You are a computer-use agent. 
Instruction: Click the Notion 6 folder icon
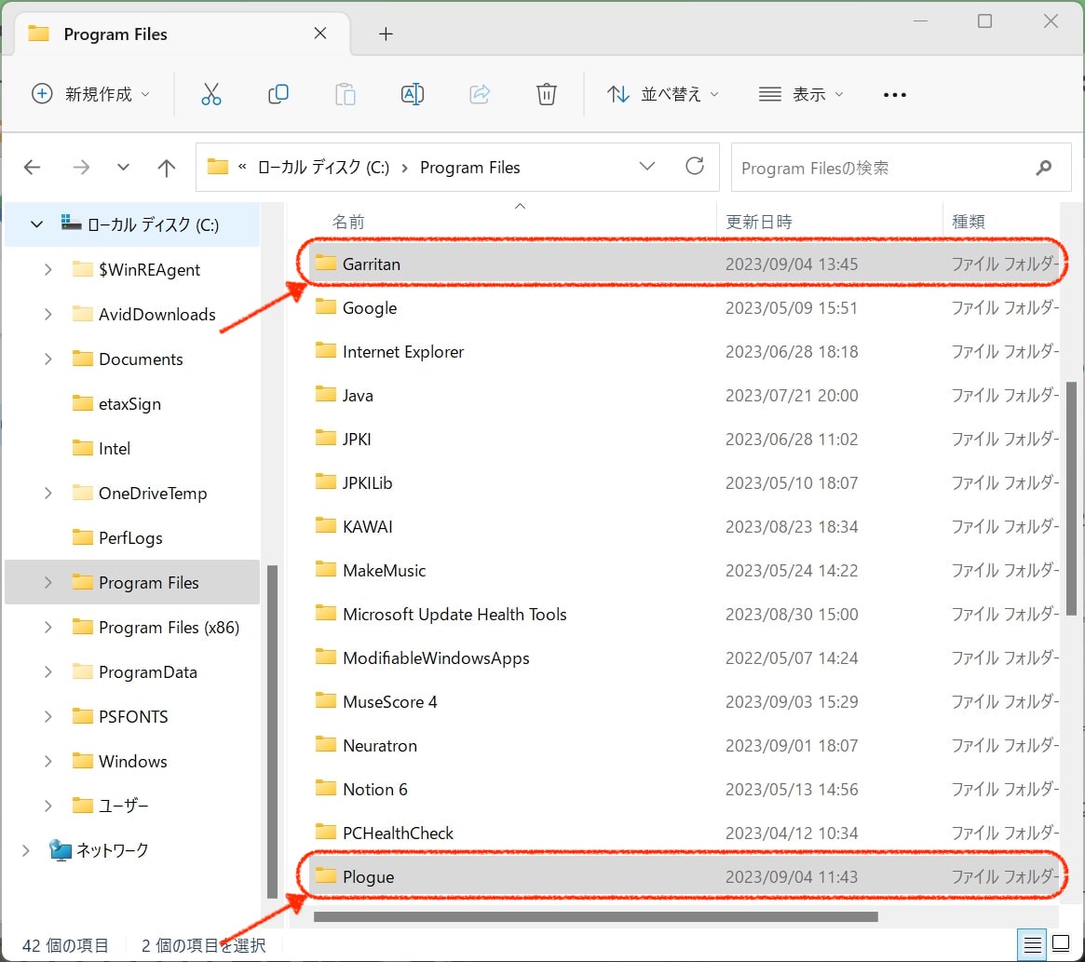(x=325, y=788)
